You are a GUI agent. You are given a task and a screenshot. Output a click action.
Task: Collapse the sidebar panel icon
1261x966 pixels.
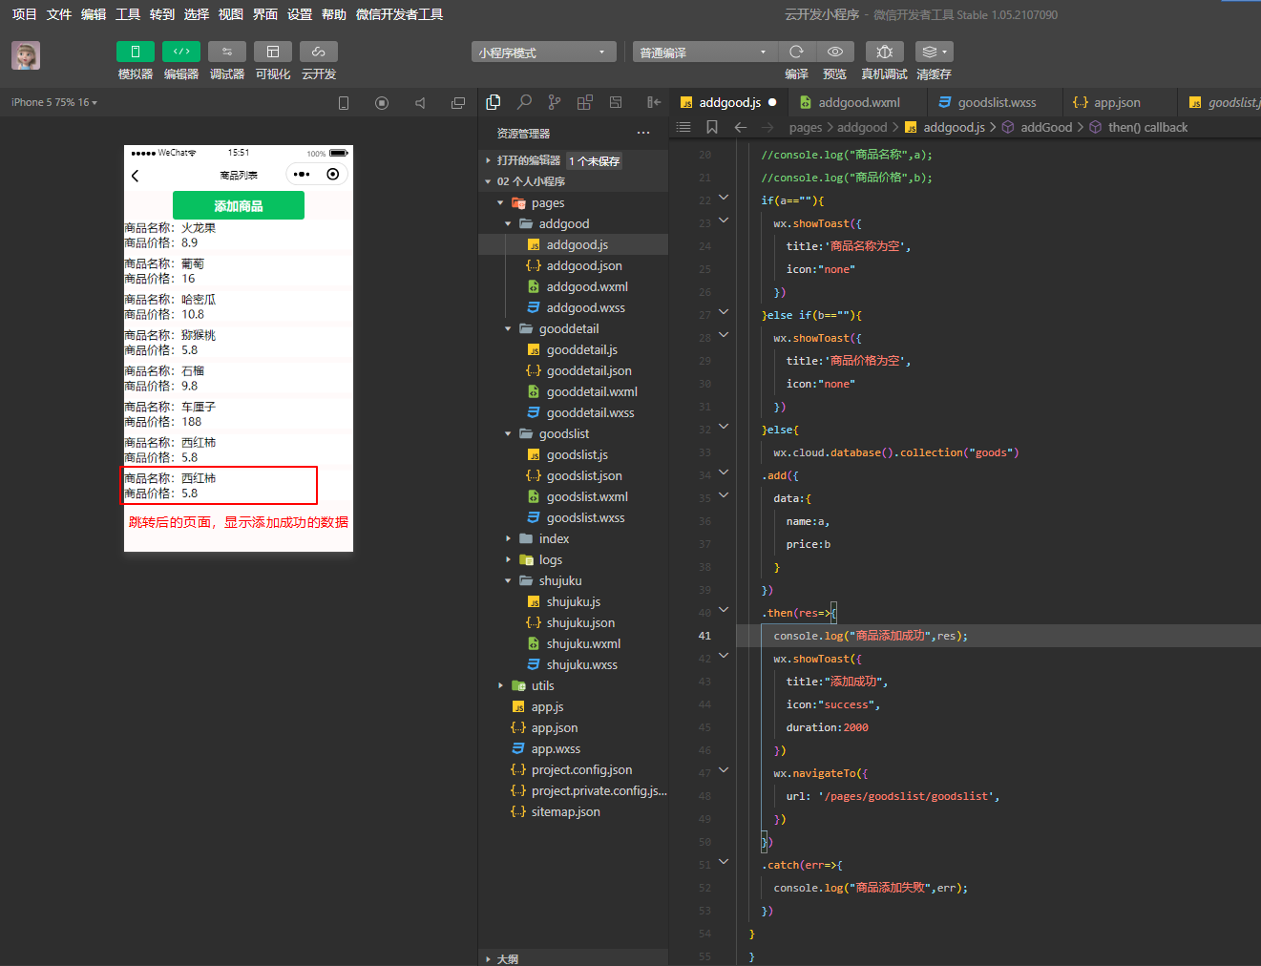point(654,102)
